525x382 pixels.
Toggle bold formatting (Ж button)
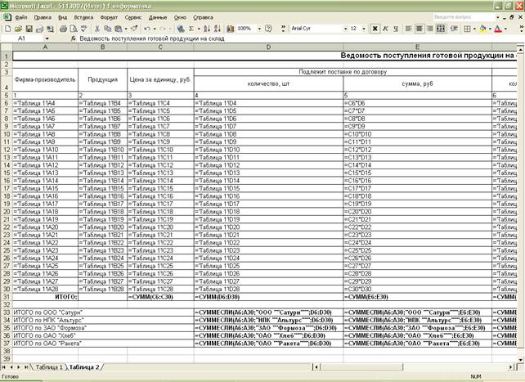(375, 28)
